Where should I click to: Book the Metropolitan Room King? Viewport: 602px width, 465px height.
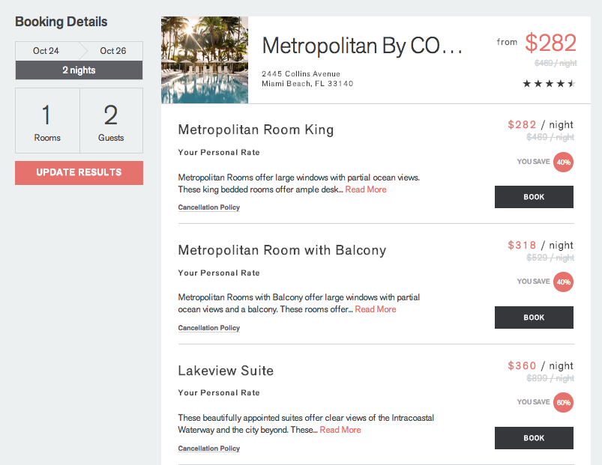tap(534, 197)
